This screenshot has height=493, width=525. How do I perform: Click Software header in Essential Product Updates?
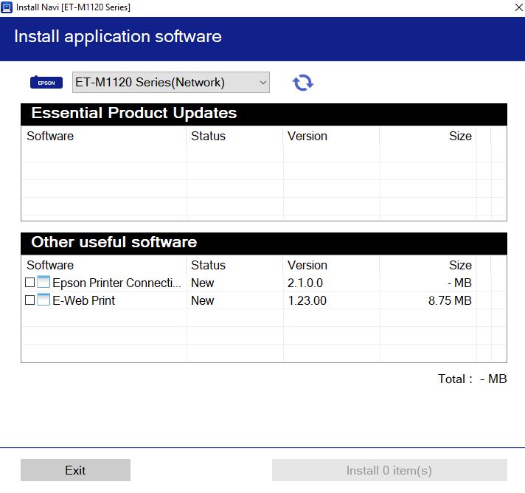pos(50,136)
